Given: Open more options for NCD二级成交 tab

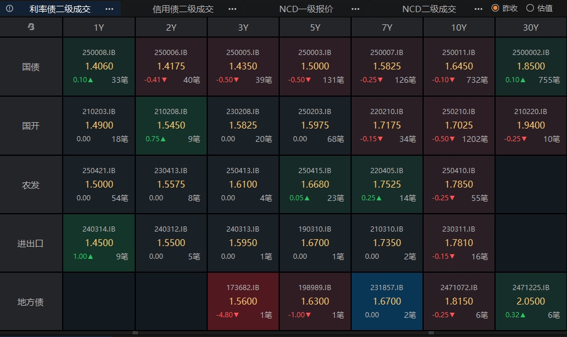Looking at the screenshot, I should (478, 9).
